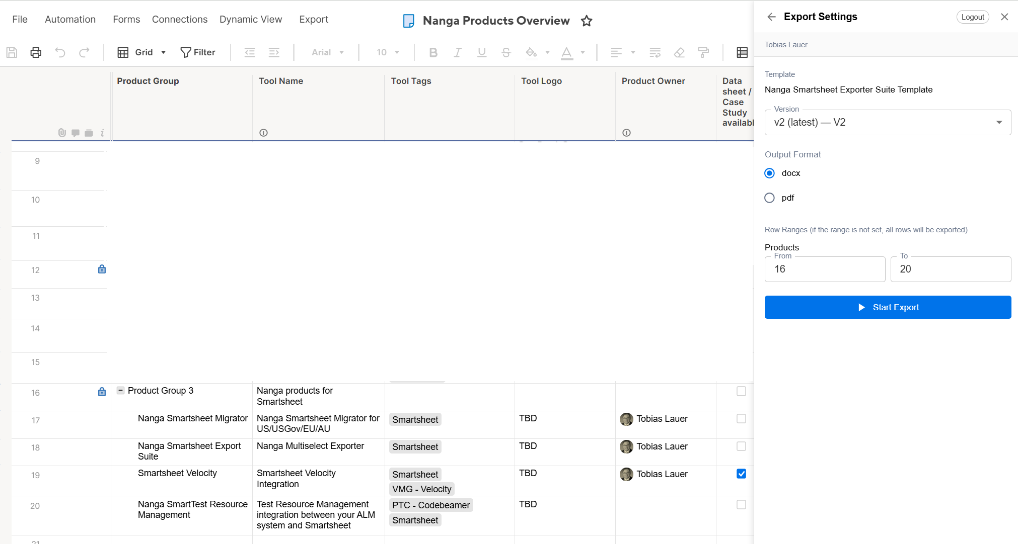Screen dimensions: 1018x544
Task: Click the Save icon in toolbar
Action: [x=12, y=52]
